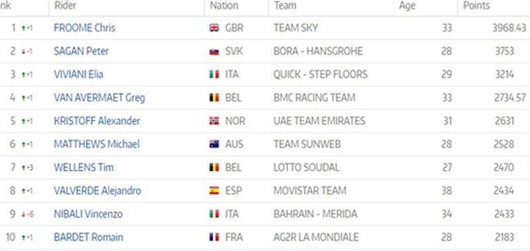Click the red down arrow for Nibali's rank
Viewport: 530px width, 251px height.
[23, 214]
